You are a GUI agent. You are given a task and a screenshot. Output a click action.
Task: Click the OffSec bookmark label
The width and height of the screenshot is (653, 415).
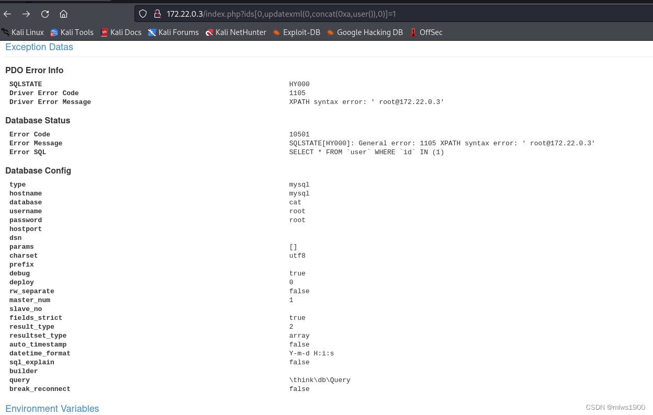tap(431, 32)
